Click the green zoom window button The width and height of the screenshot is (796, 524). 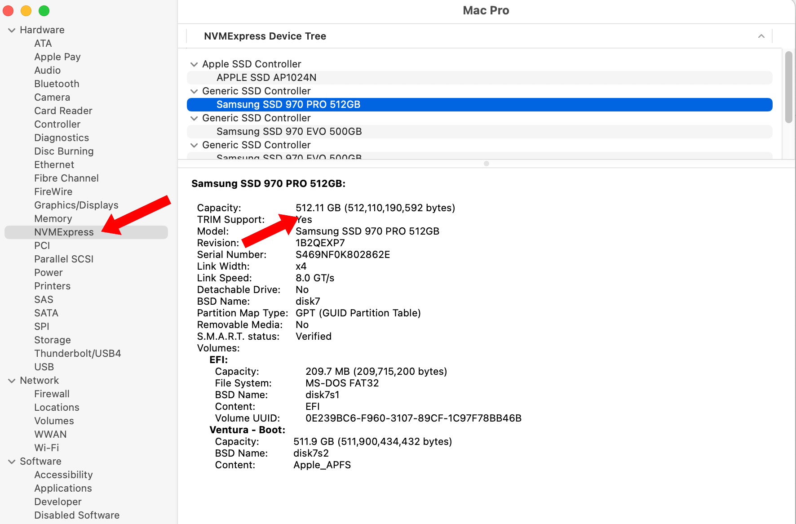[44, 11]
